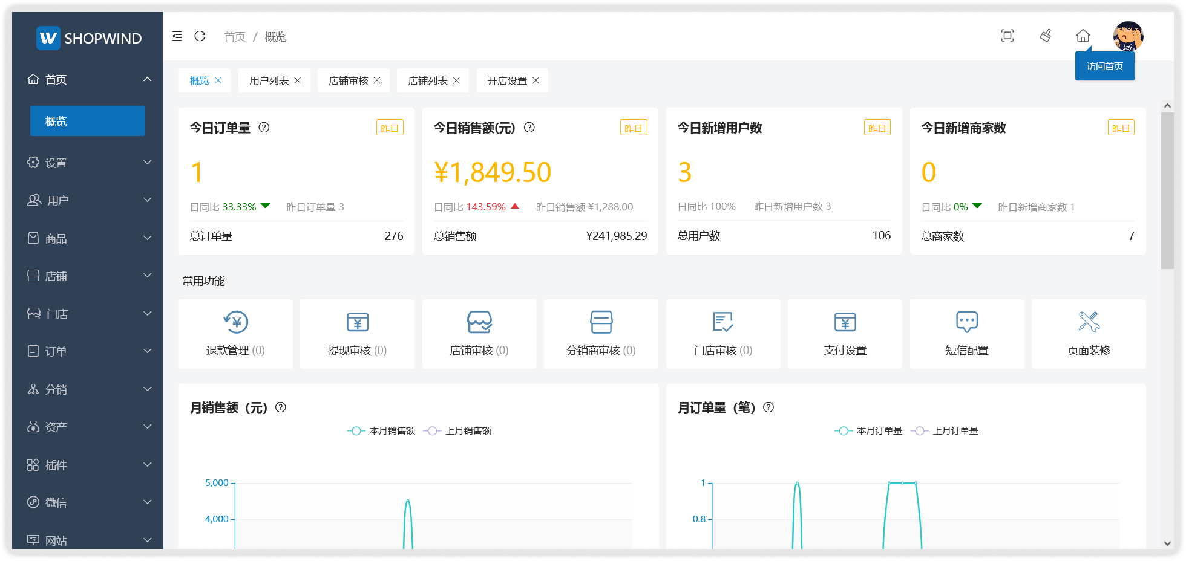Expand the 订单 sidebar menu
Viewport: 1186px width, 561px height.
88,351
